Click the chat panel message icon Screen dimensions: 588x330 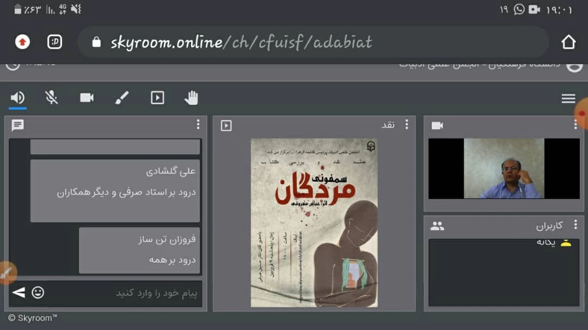click(x=17, y=126)
